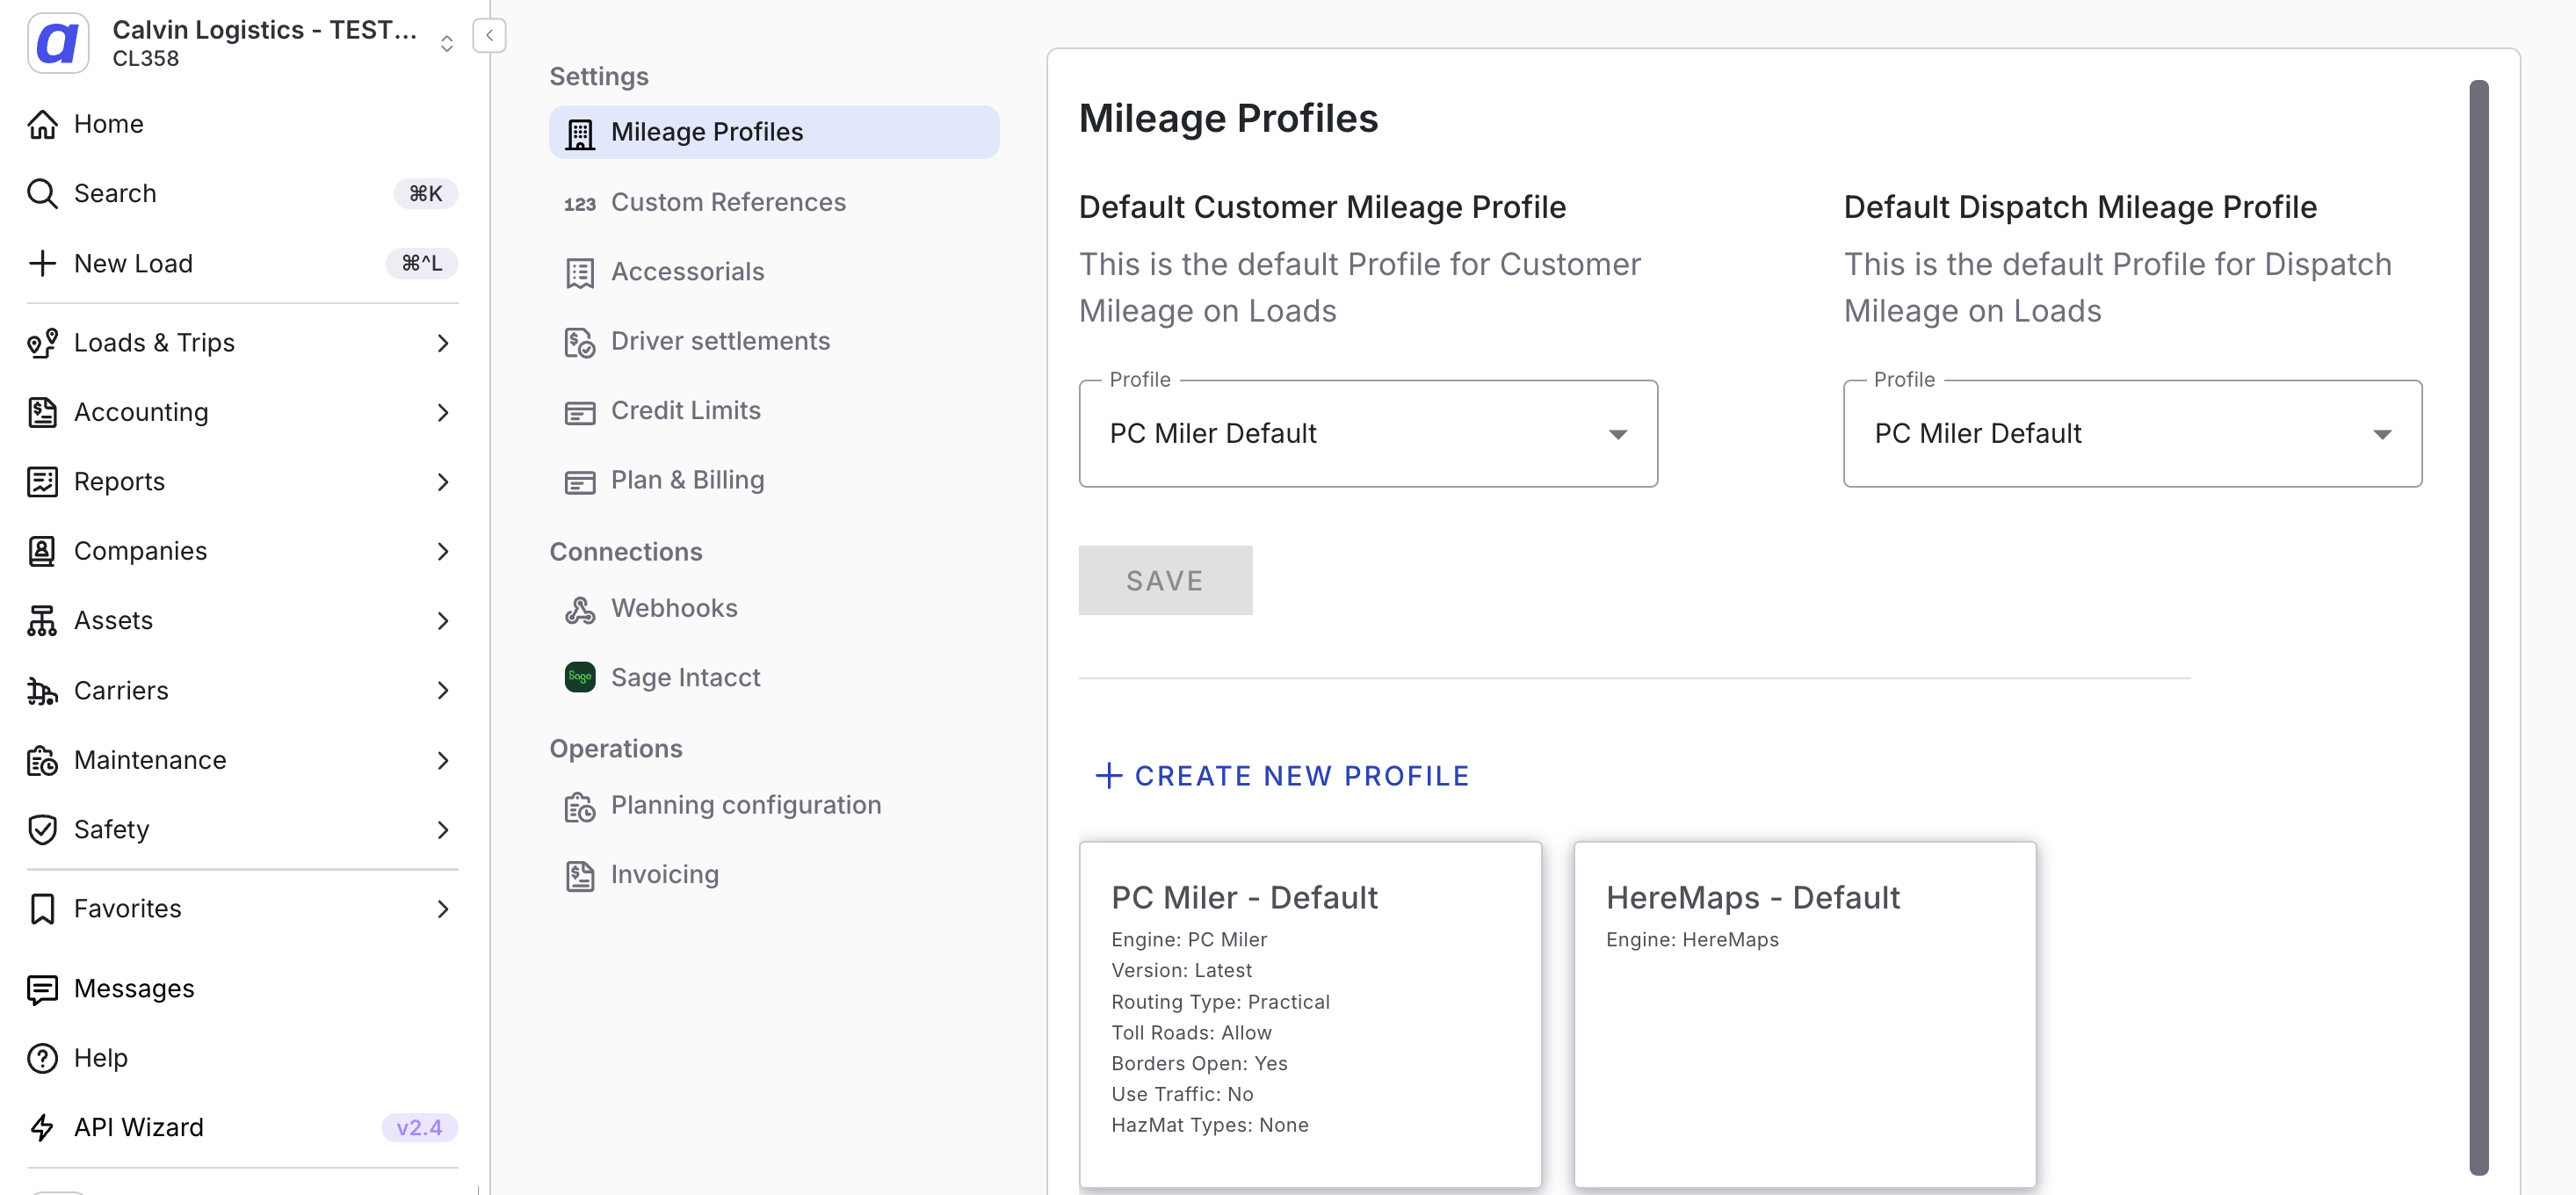2576x1195 pixels.
Task: Open Plan & Billing settings
Action: [773, 480]
